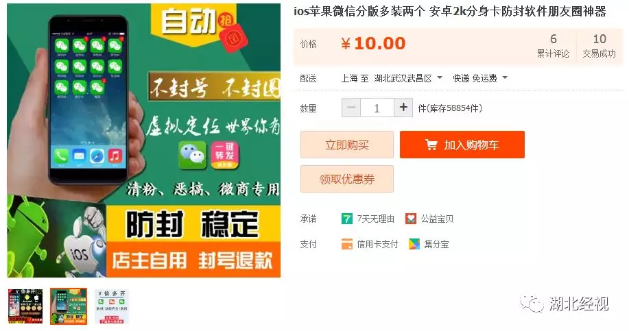Increase quantity with the plus button
The height and width of the screenshot is (331, 629).
[x=403, y=108]
